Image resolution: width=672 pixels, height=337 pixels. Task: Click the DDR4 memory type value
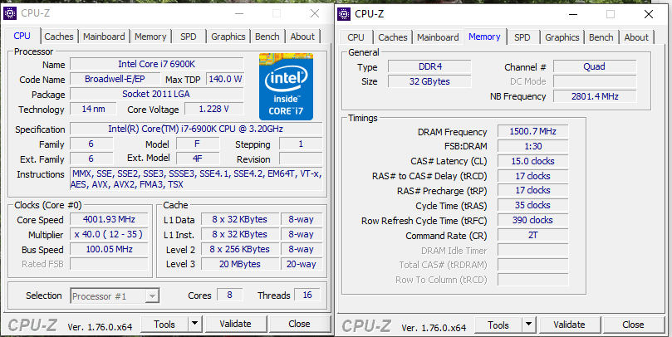coord(429,66)
